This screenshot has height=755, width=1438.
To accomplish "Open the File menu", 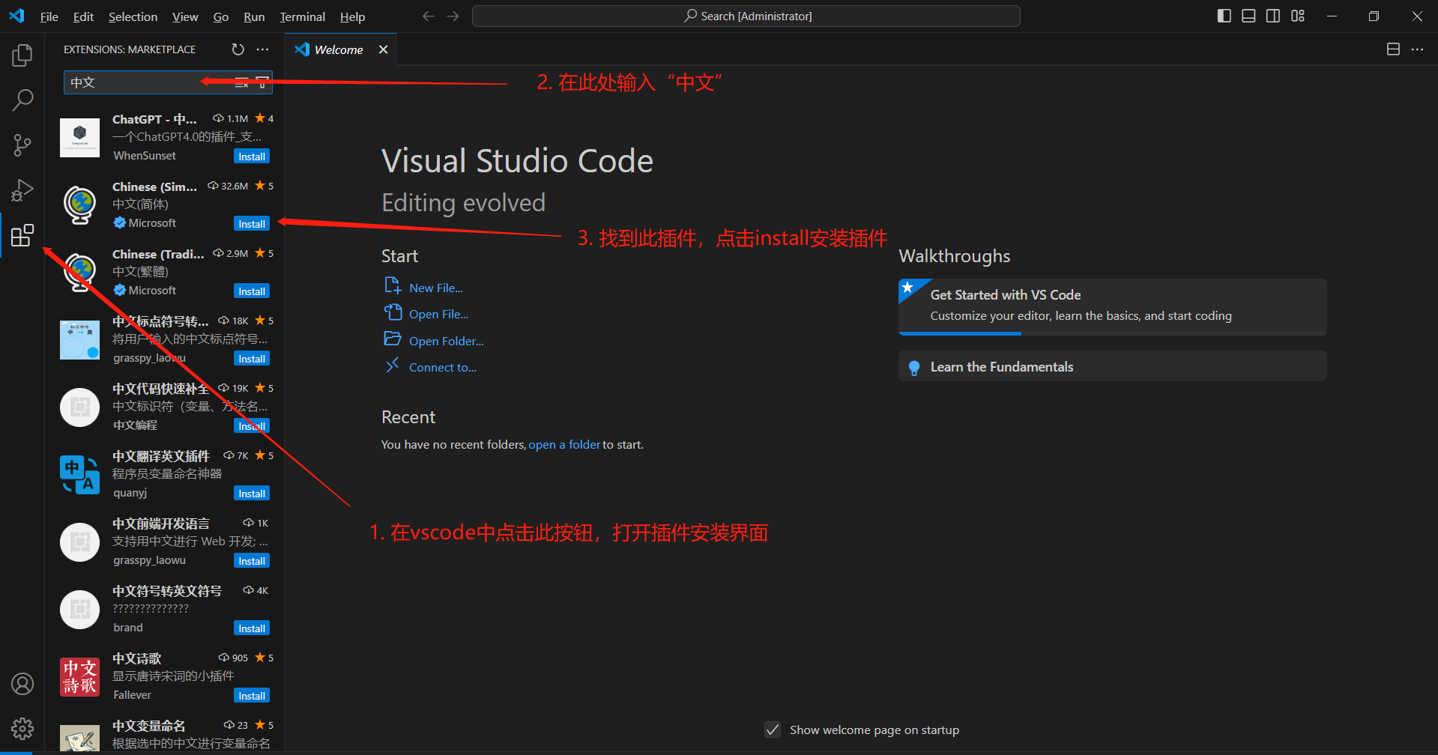I will pos(49,16).
